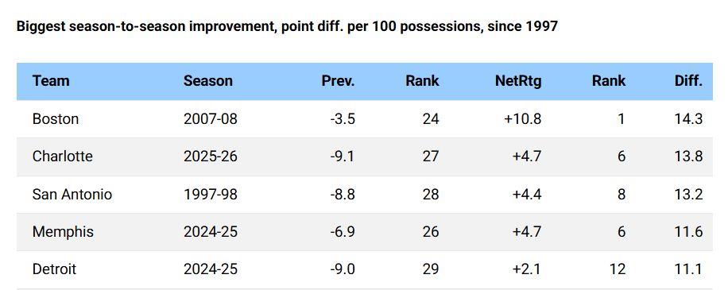Click the Team column header
728x290 pixels.
coord(51,81)
